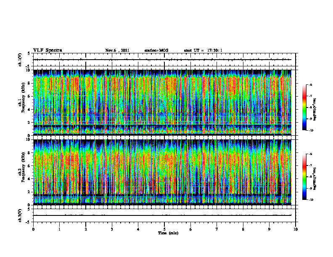
Task: Click the ch.2 colorbar log(PSD) label
Action: point(315,179)
